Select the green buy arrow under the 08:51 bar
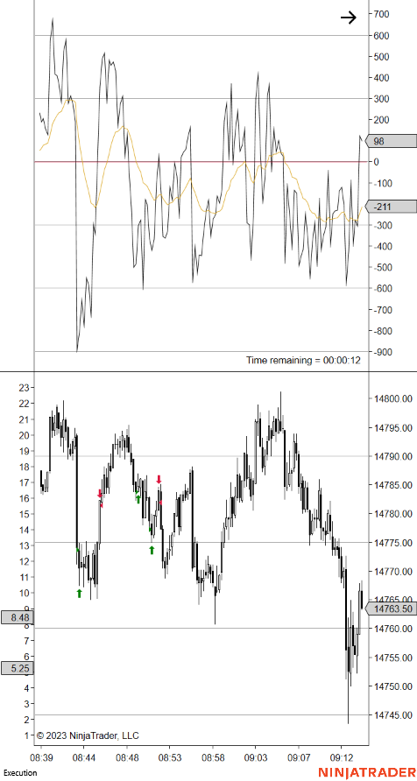 click(x=152, y=549)
